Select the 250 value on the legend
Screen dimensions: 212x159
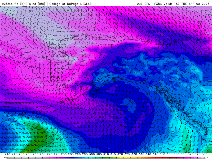pos(21,154)
